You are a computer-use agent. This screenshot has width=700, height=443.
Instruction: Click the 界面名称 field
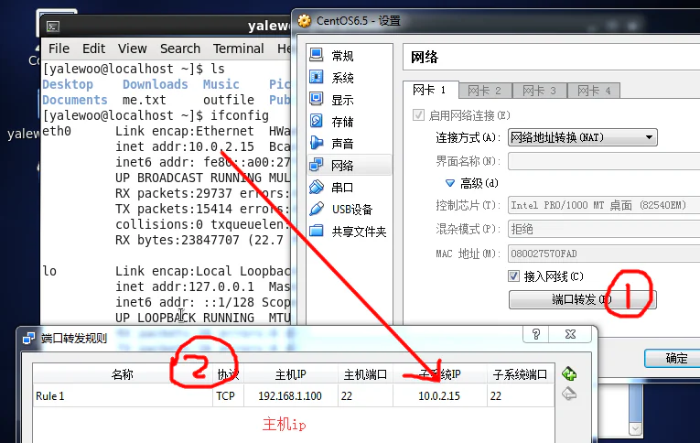604,161
